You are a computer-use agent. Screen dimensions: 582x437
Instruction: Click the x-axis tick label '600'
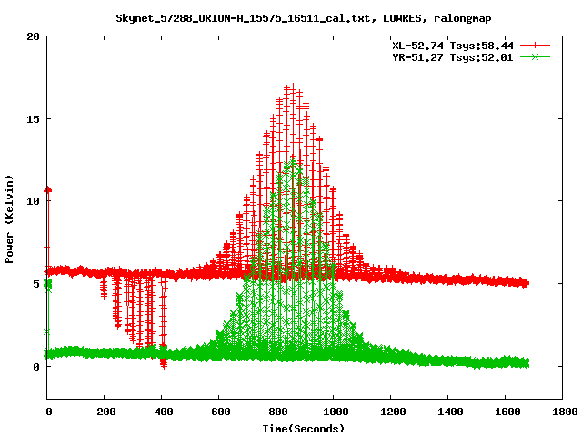coord(221,412)
